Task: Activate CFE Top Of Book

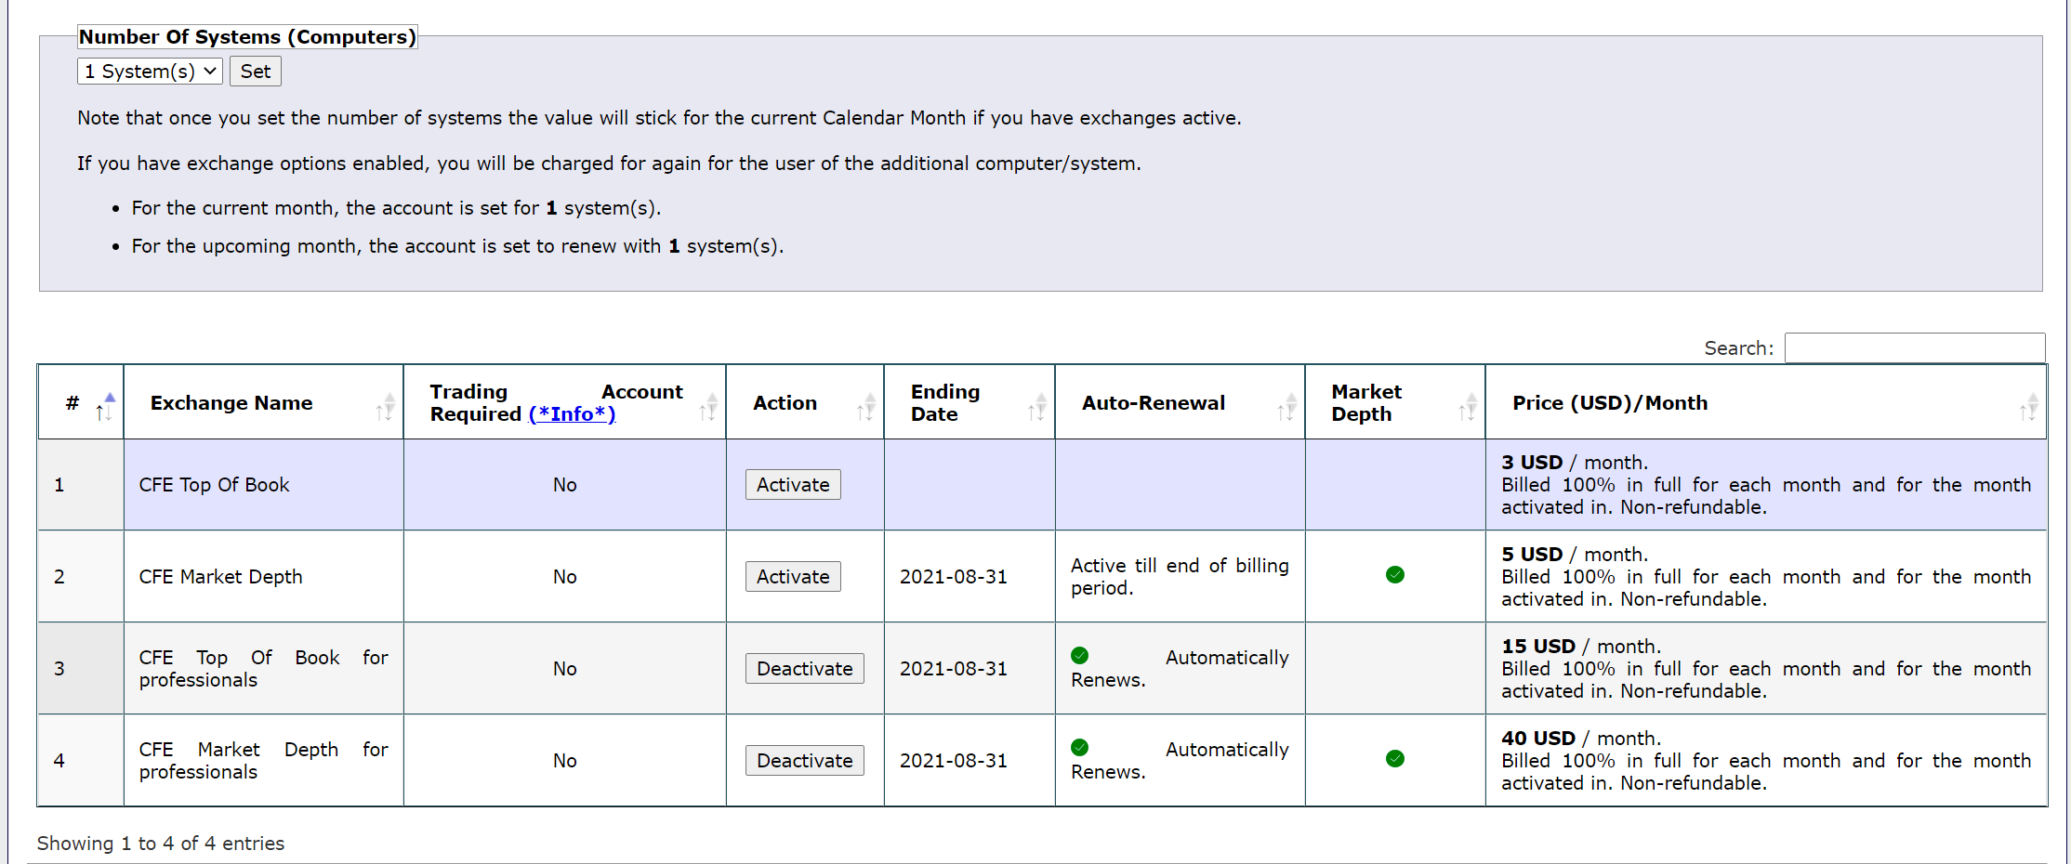Action: point(793,485)
